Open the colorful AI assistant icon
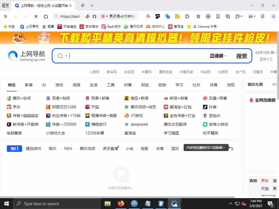 pos(148,16)
